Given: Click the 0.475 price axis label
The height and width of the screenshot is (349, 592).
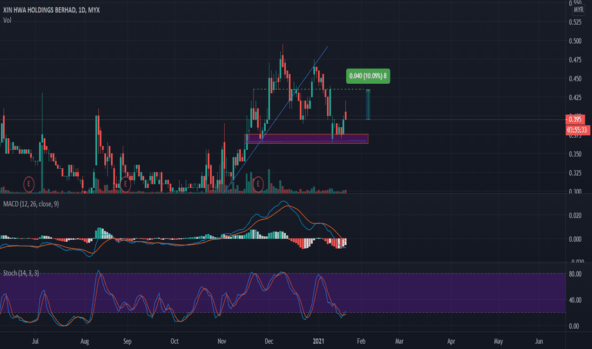Looking at the screenshot, I should click(x=575, y=60).
